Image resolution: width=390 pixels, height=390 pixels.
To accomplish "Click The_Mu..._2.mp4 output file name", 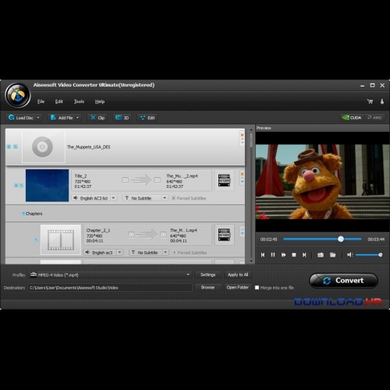I will click(x=182, y=176).
